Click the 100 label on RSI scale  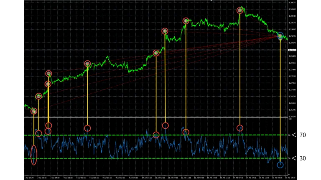(290, 119)
